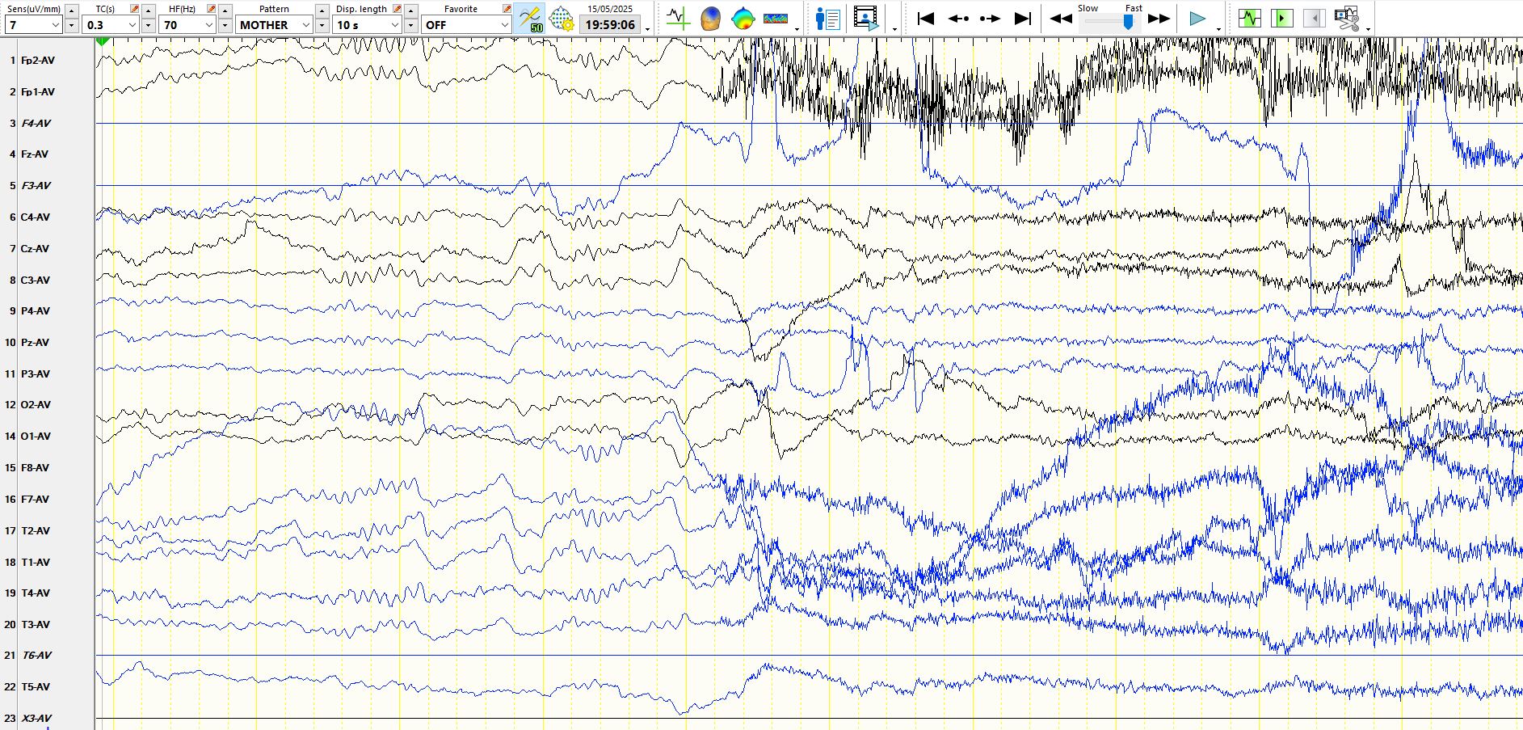
Task: Jump to the end of the recording
Action: click(x=1023, y=18)
